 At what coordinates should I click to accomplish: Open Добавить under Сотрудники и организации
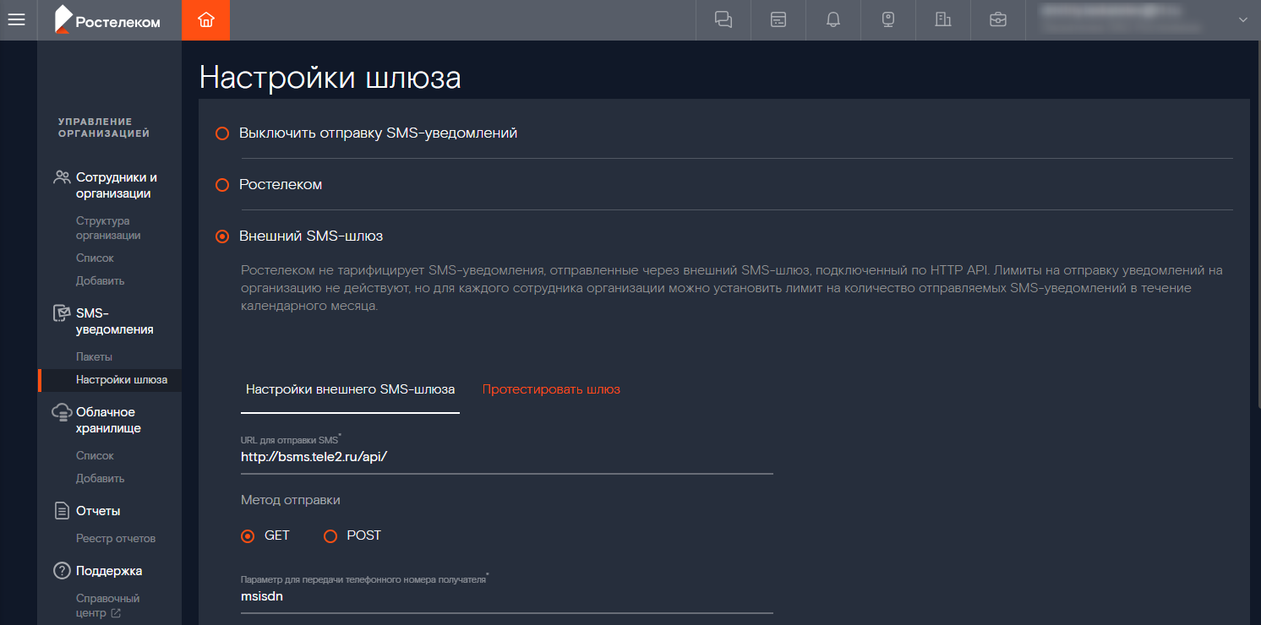click(x=100, y=280)
